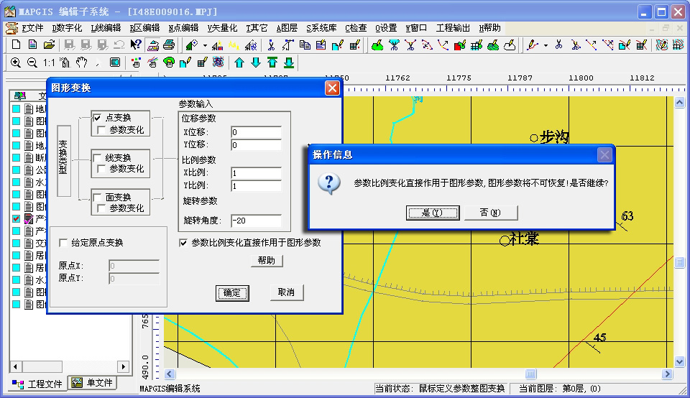Click the zoom in magnifier icon
Screen dimensions: 690x398
[x=16, y=63]
